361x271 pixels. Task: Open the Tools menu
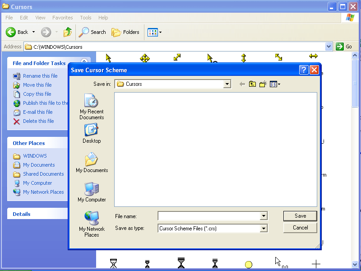click(85, 18)
